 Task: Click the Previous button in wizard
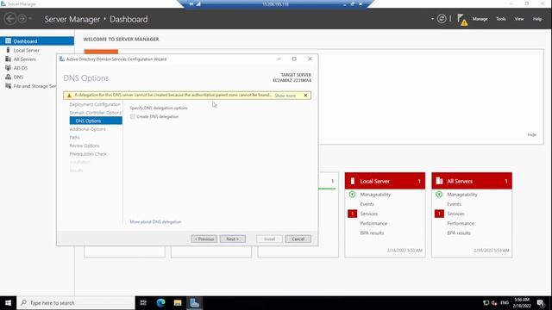click(204, 239)
